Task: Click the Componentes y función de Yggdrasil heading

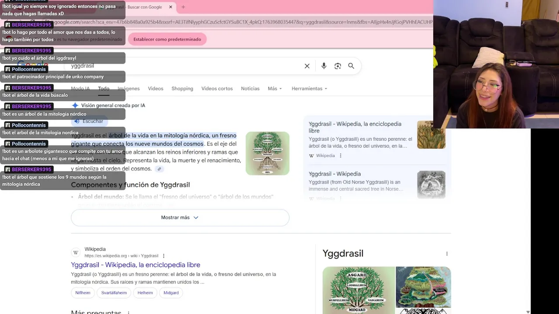Action: click(130, 185)
